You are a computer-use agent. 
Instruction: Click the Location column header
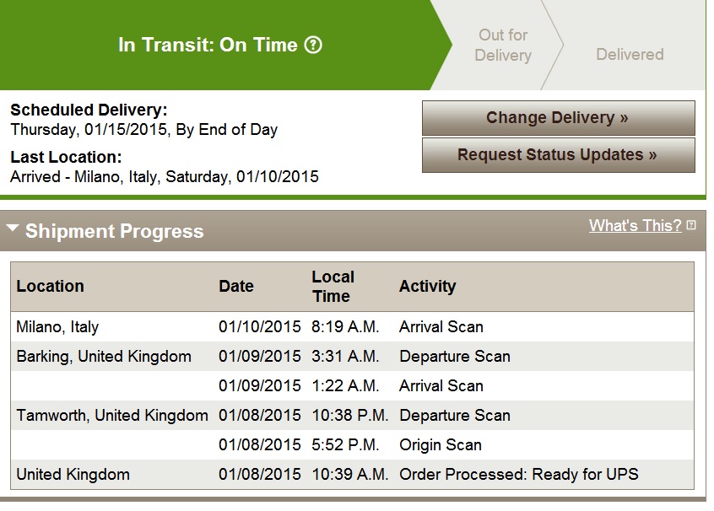(50, 286)
